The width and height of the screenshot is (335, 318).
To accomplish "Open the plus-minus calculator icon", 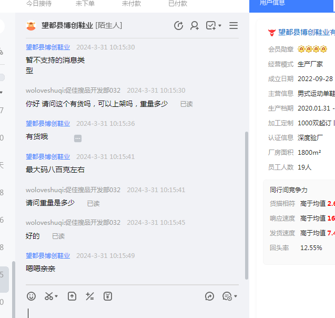I will tap(90, 296).
